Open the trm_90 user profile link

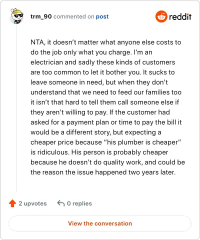coord(41,16)
